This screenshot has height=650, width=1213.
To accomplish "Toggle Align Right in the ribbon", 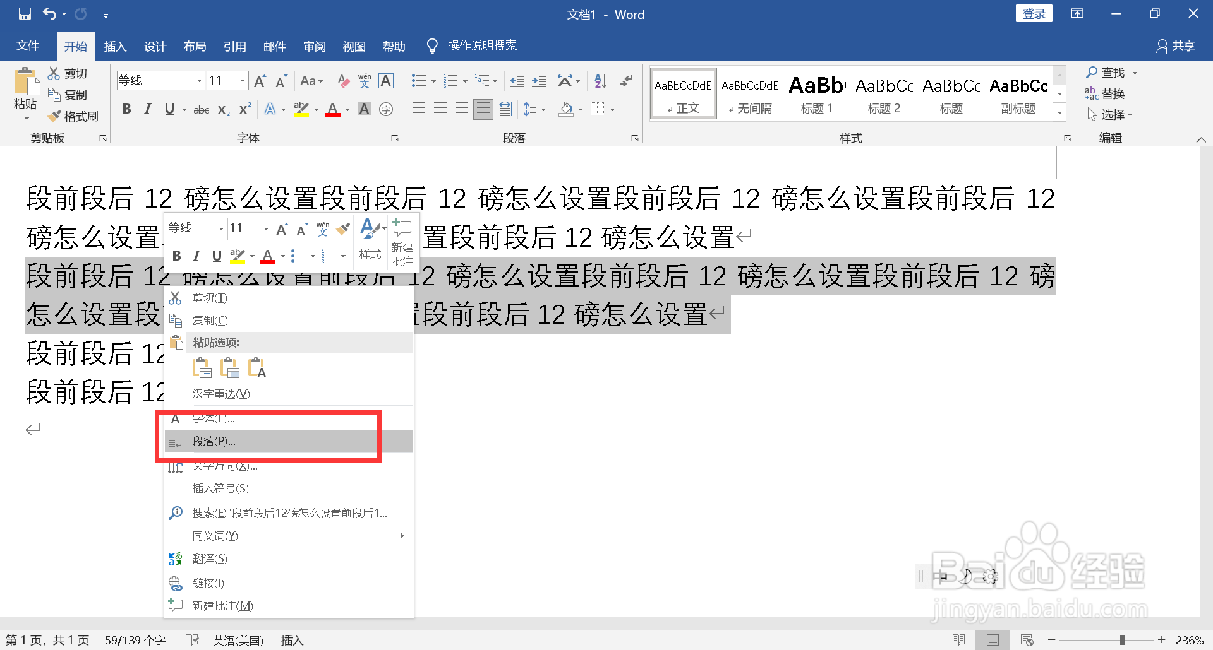I will [x=462, y=110].
